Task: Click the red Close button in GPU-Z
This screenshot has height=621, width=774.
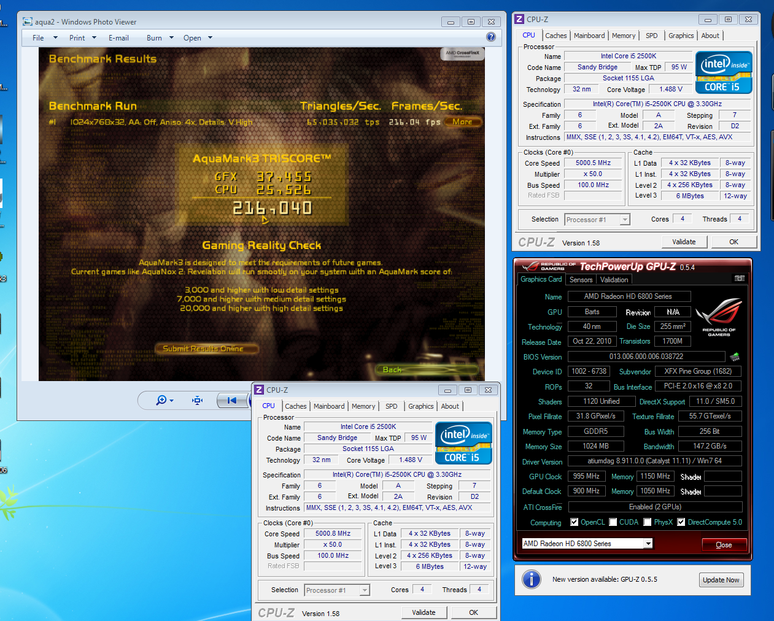Action: (x=724, y=545)
